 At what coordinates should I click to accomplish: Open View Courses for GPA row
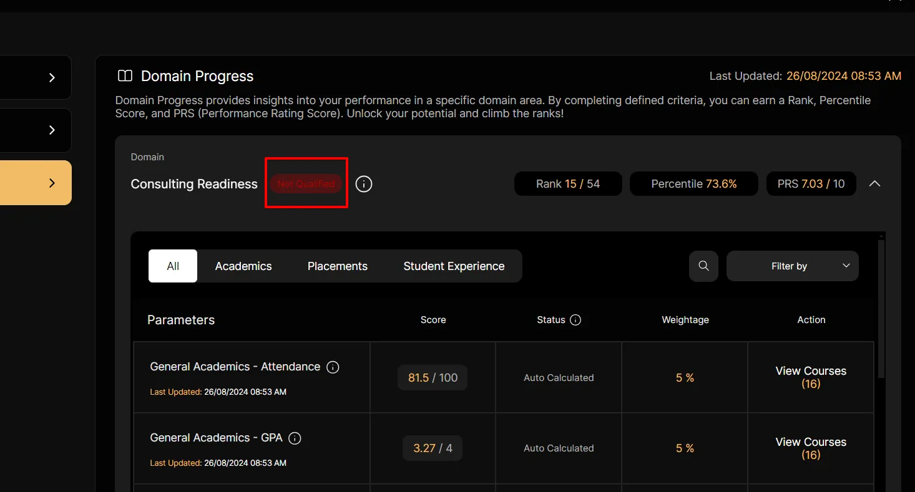pyautogui.click(x=810, y=448)
